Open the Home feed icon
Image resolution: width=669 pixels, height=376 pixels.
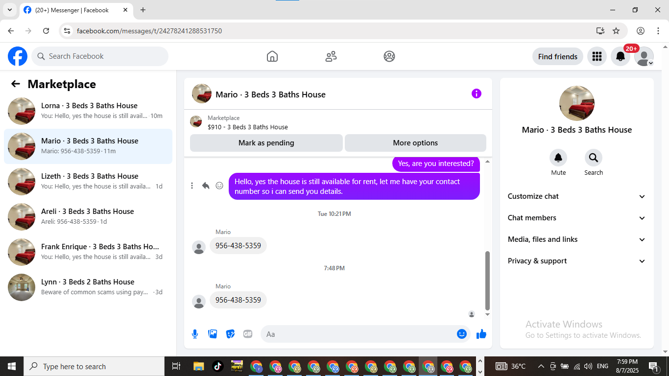coord(272,56)
